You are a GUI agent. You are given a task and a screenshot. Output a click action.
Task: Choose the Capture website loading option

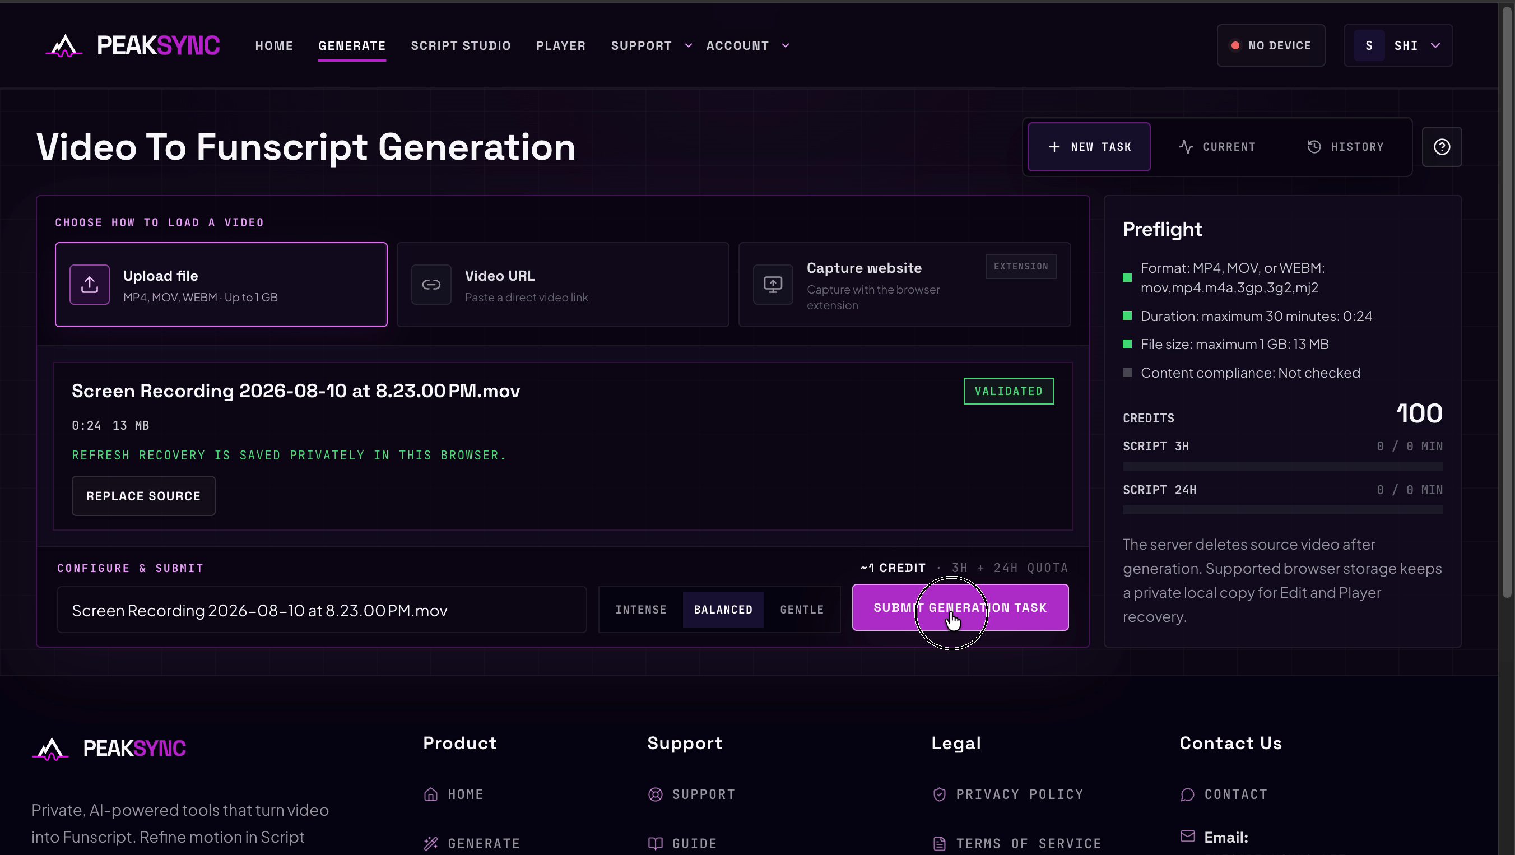[904, 285]
